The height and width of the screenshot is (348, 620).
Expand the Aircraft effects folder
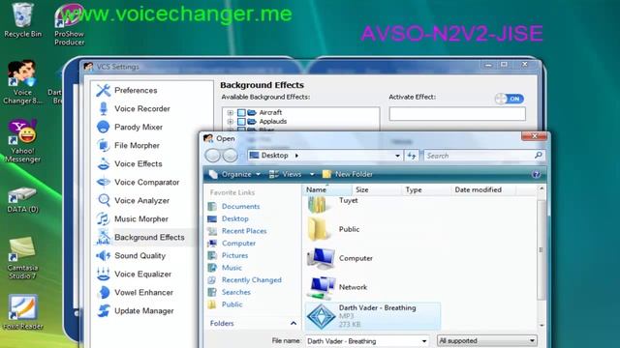[231, 112]
